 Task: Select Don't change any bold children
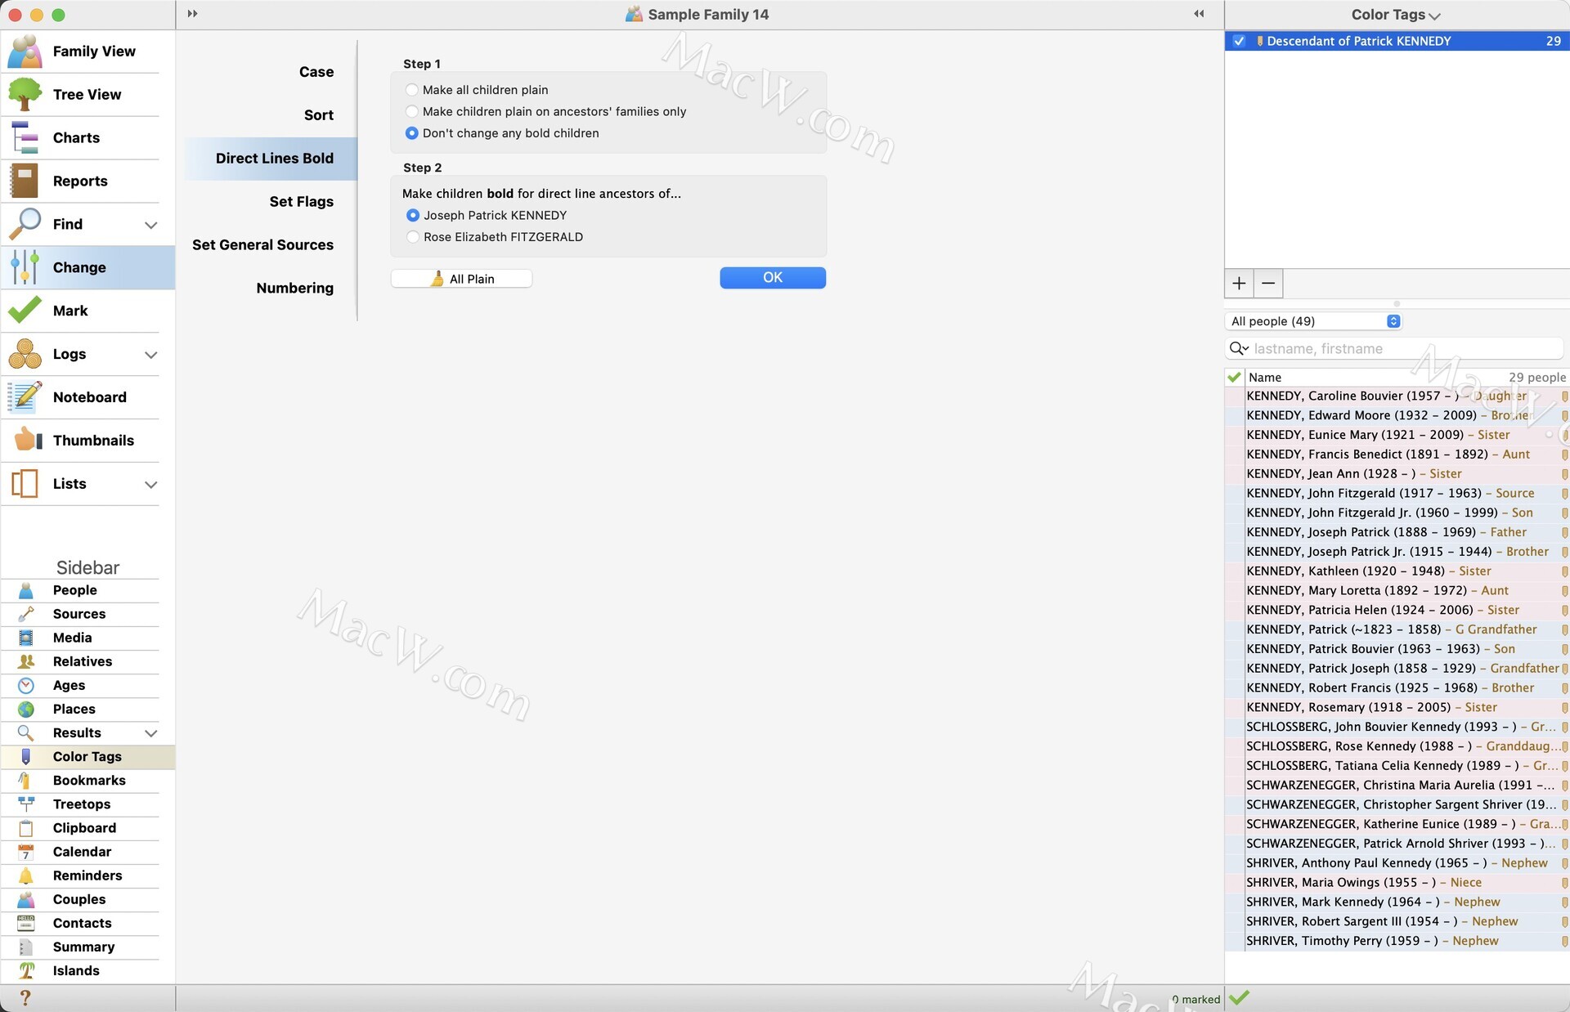pyautogui.click(x=412, y=133)
